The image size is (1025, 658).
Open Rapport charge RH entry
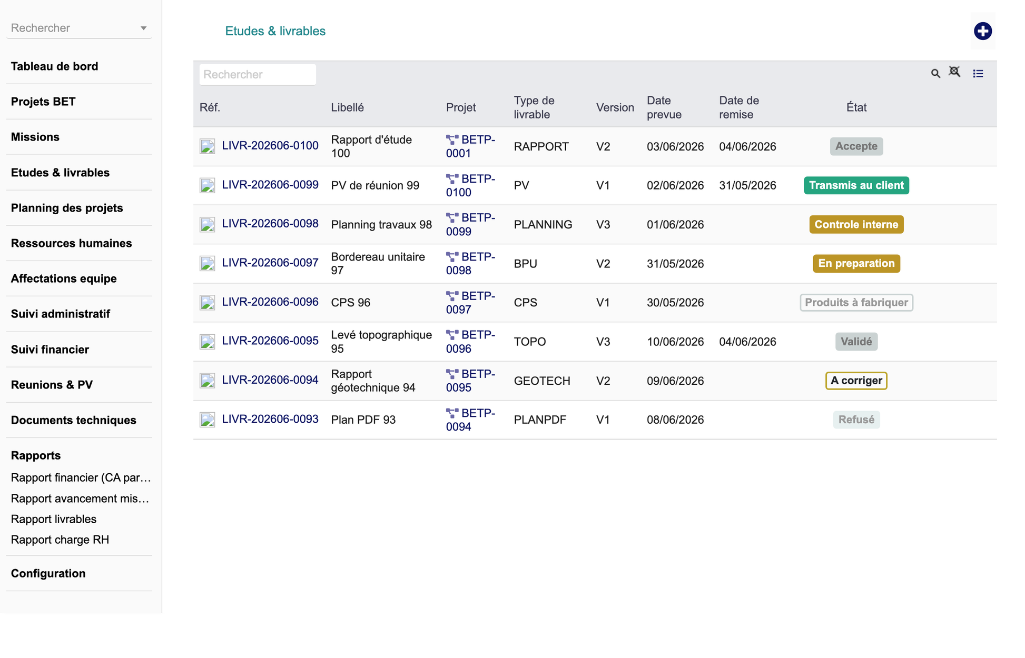60,540
